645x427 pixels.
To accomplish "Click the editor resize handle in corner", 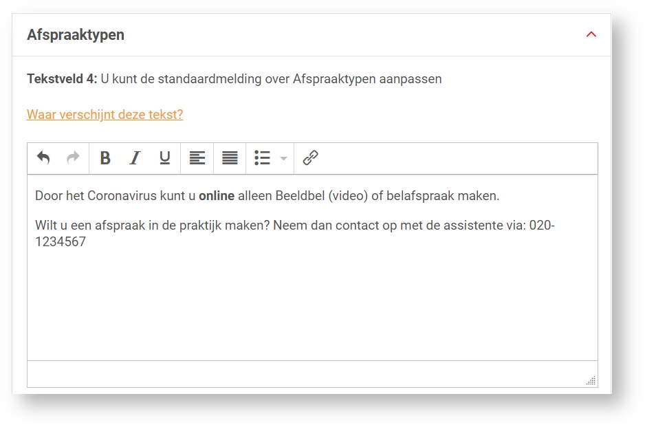I will click(591, 380).
